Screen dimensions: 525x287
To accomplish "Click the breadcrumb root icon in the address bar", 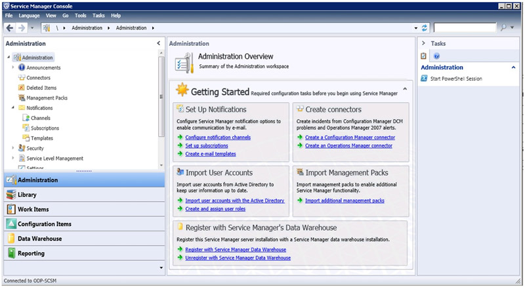I will (47, 28).
